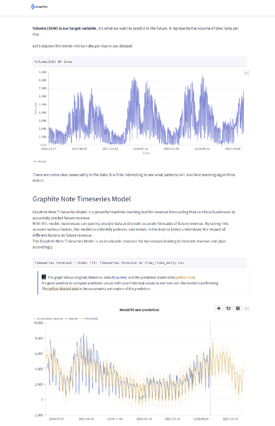
Task: Toggle Uncertainty interval legend item
Action: coord(48,319)
